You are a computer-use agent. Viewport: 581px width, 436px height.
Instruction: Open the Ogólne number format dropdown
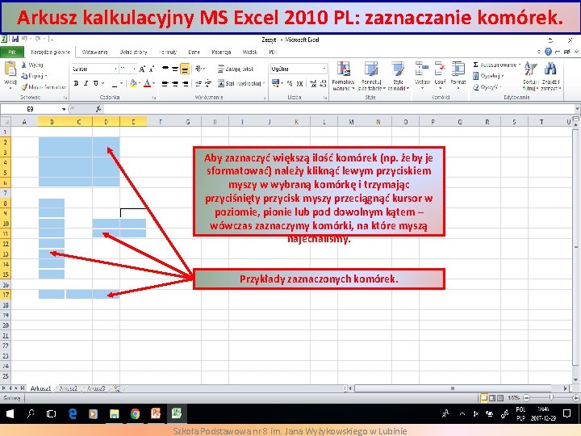click(324, 69)
